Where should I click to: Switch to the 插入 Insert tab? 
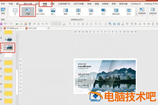[18, 4]
